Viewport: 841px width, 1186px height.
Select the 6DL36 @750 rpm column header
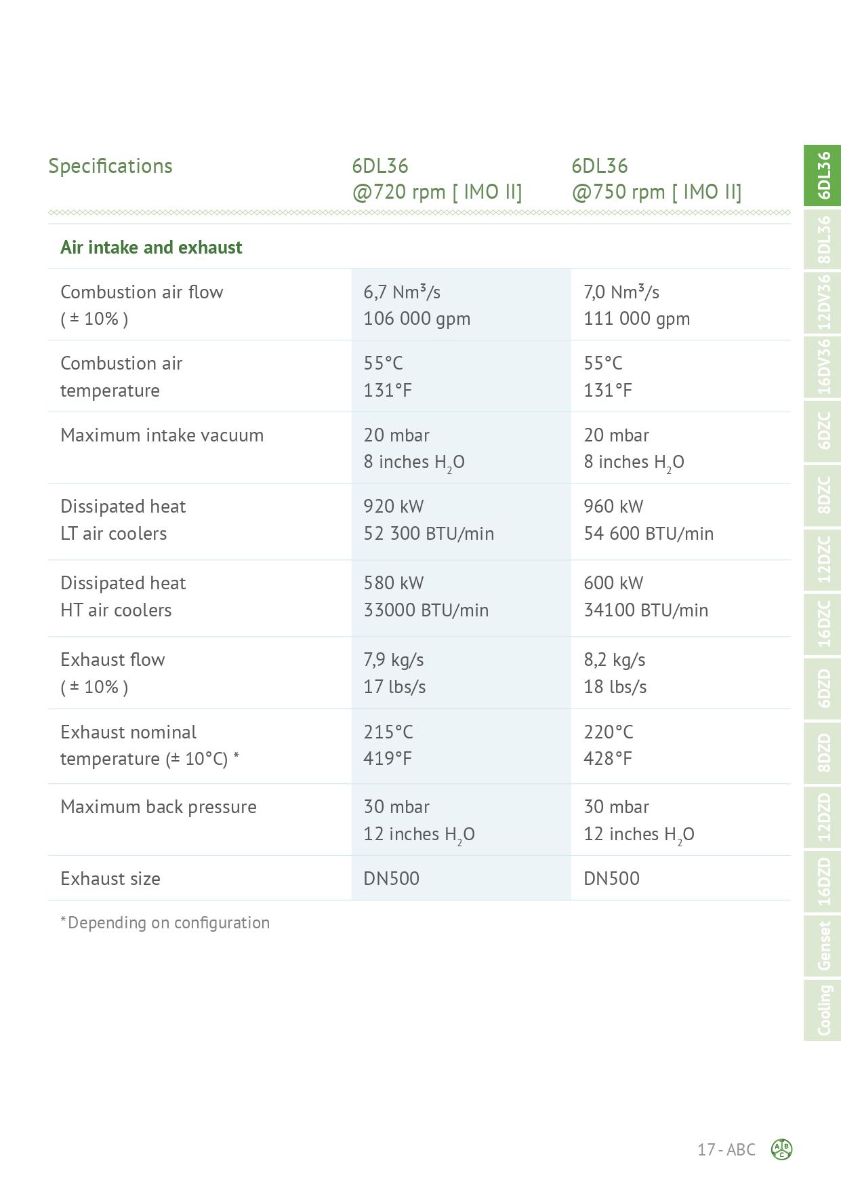[x=657, y=179]
